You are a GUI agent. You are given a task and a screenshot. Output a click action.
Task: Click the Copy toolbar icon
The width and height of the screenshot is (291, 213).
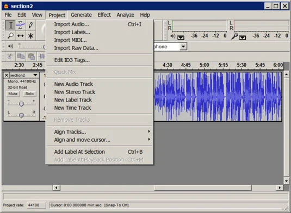tap(21, 56)
